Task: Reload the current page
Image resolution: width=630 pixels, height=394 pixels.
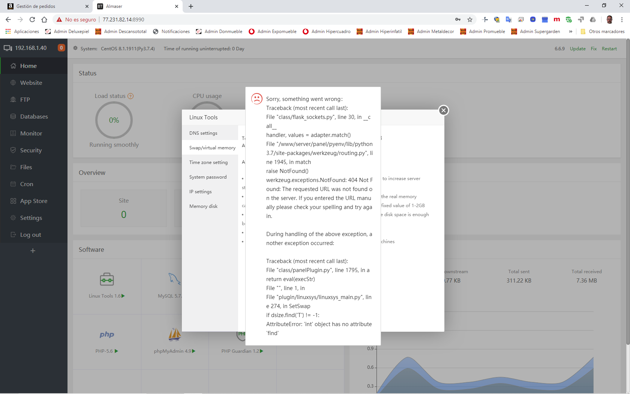Action: click(32, 20)
